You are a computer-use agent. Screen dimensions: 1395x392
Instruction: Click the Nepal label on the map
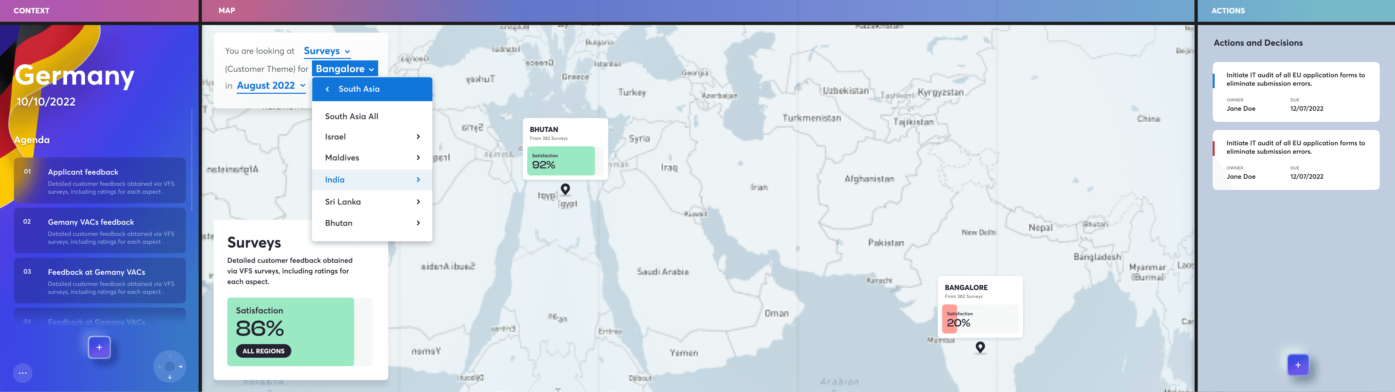point(1041,228)
